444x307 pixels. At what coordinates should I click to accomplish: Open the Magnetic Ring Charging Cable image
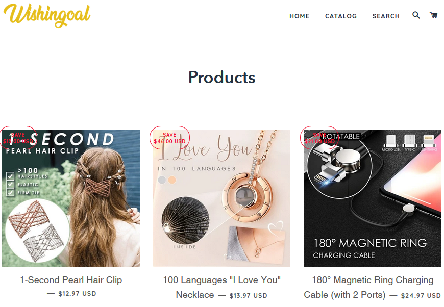[373, 198]
